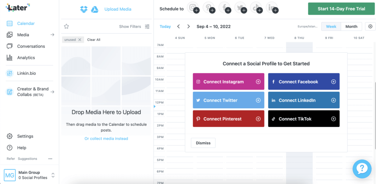This screenshot has width=376, height=184.
Task: Click Or collect media instead
Action: click(106, 139)
